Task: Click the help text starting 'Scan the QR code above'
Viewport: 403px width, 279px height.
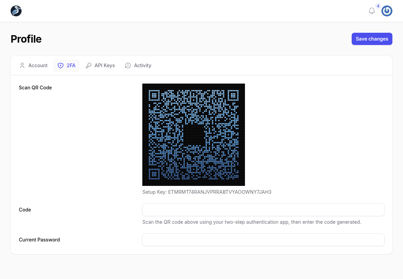Action: click(251, 222)
